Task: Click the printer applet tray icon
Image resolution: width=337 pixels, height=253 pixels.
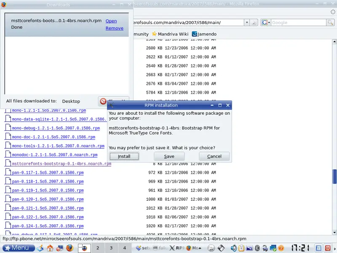Action: (265, 248)
